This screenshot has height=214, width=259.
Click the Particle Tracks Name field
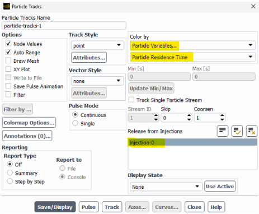pos(64,26)
